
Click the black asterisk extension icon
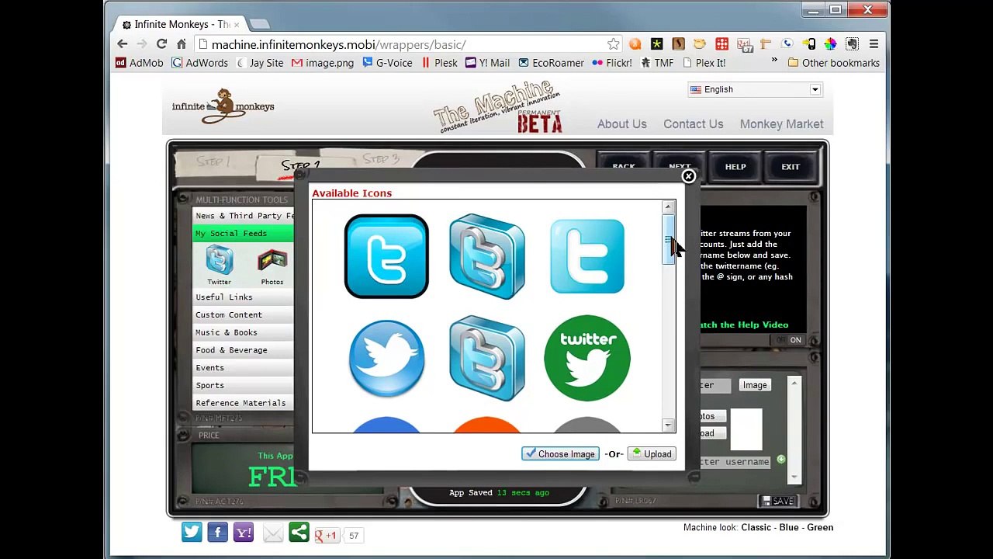(x=657, y=44)
